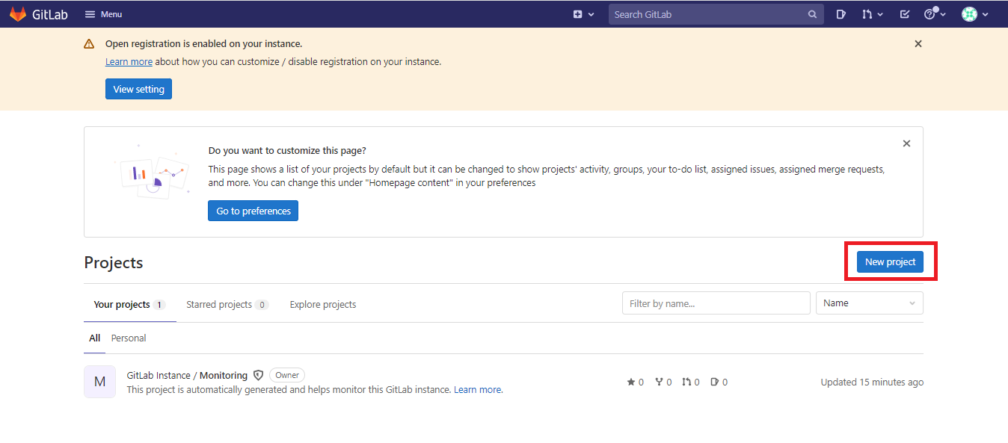Switch to the Starred projects tab
Screen dimensions: 1008x443
(227, 305)
